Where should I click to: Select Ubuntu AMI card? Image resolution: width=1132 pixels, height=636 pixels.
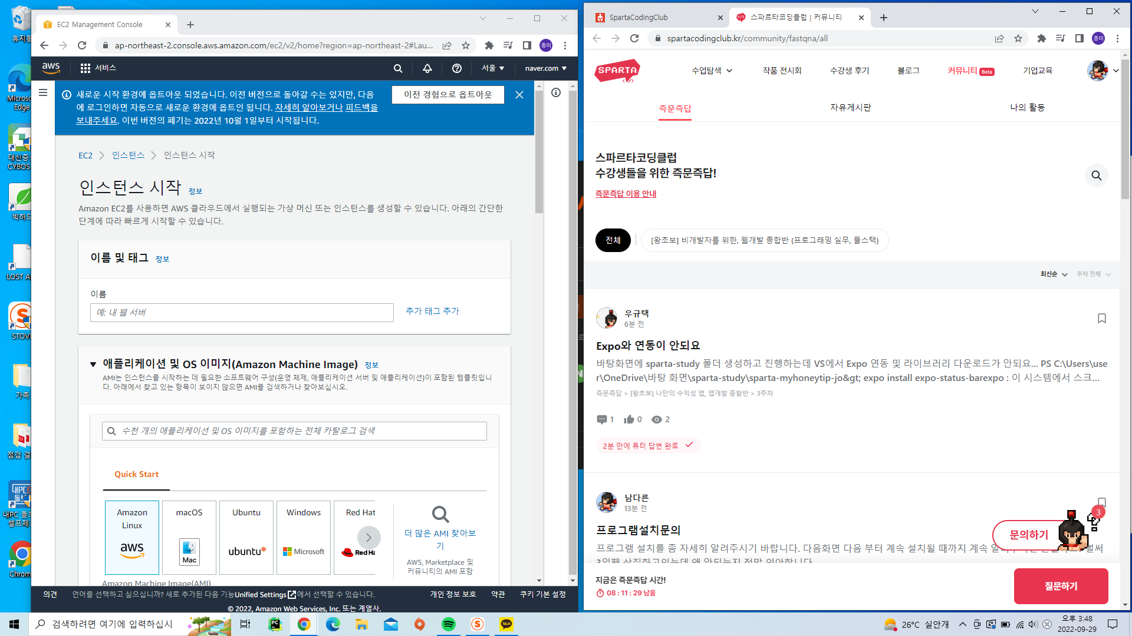tap(246, 538)
